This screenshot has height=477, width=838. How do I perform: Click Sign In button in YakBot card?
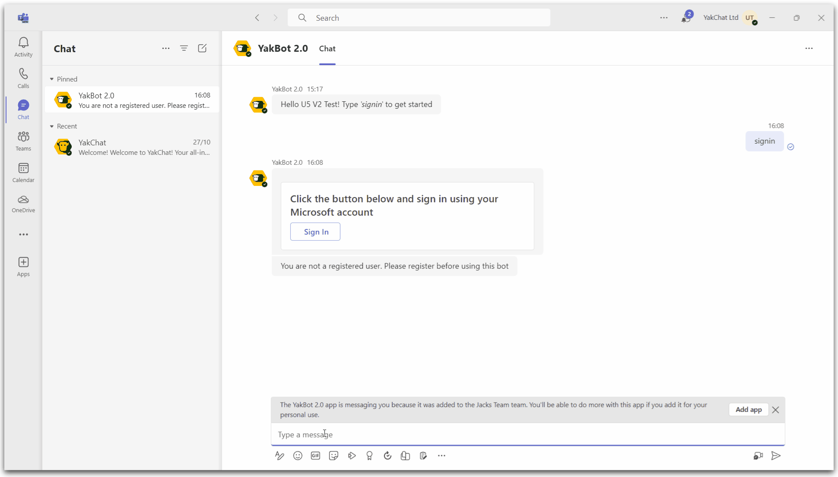point(316,232)
